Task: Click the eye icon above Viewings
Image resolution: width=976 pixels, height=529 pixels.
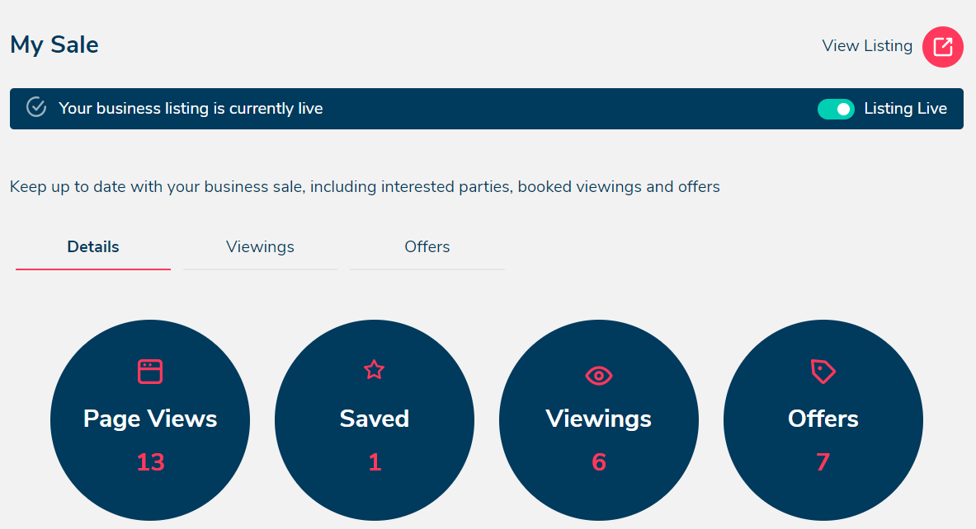Action: point(599,376)
